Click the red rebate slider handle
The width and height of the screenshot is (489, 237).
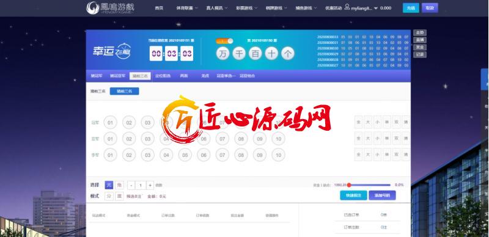(x=349, y=185)
